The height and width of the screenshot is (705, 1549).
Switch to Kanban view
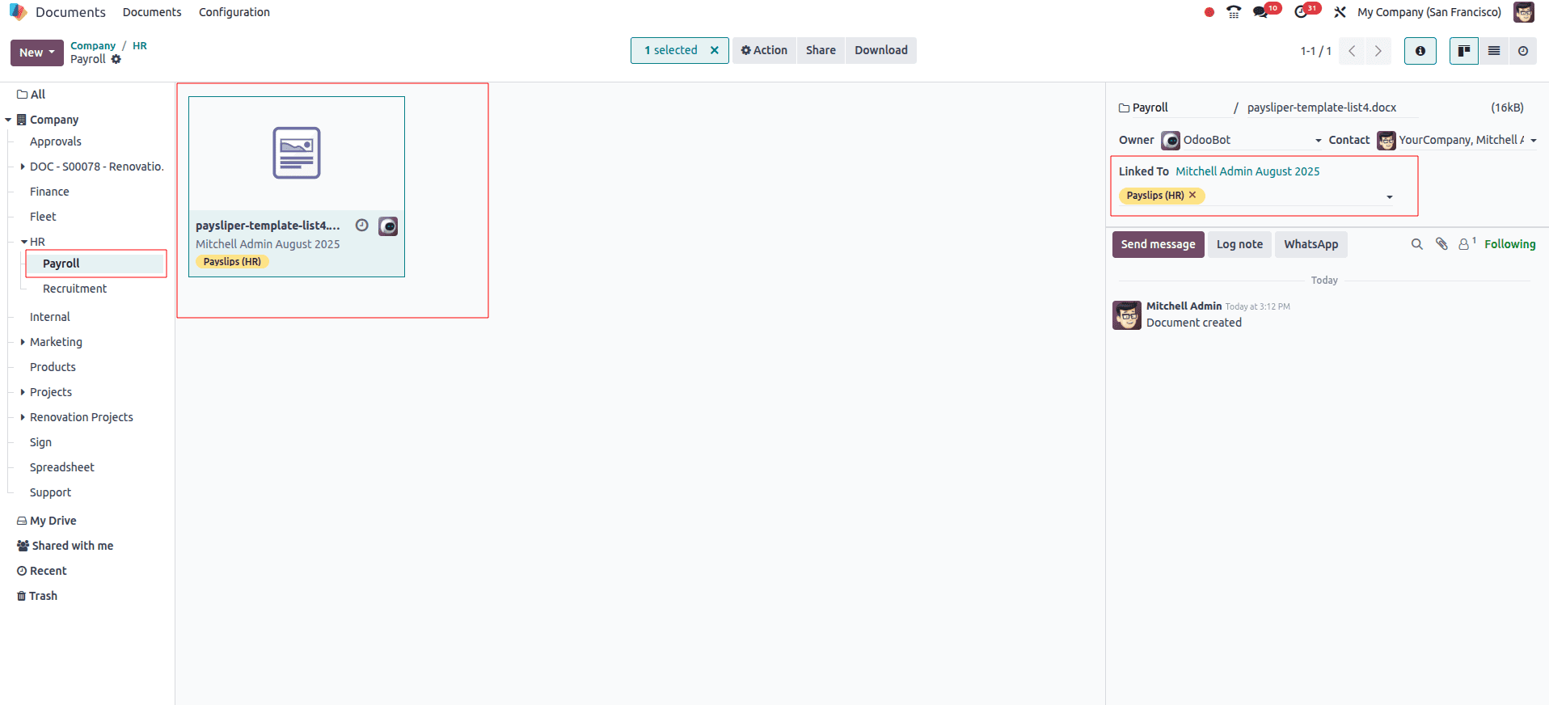1463,51
